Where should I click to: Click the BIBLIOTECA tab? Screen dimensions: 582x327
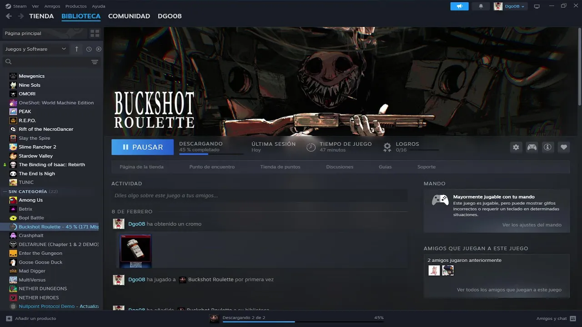(81, 16)
